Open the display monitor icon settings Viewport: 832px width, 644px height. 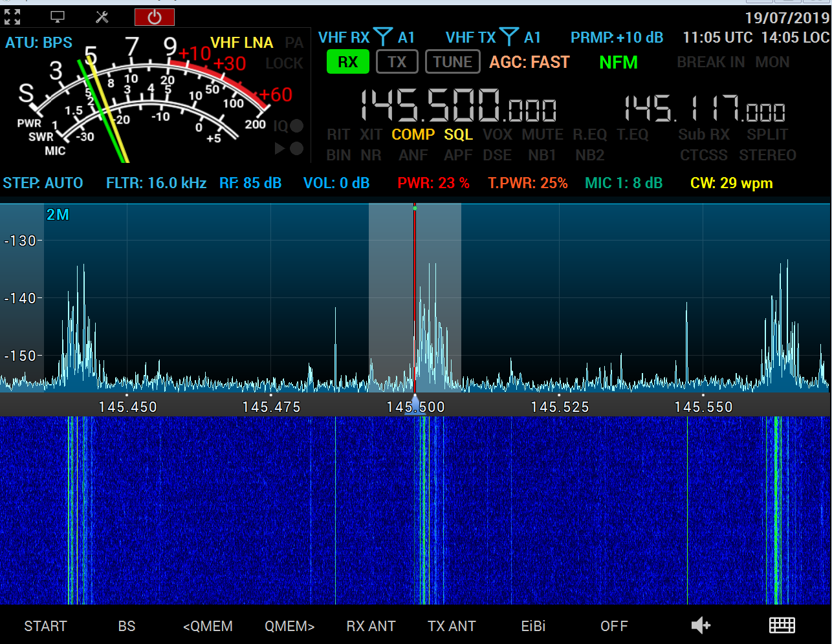pyautogui.click(x=58, y=17)
